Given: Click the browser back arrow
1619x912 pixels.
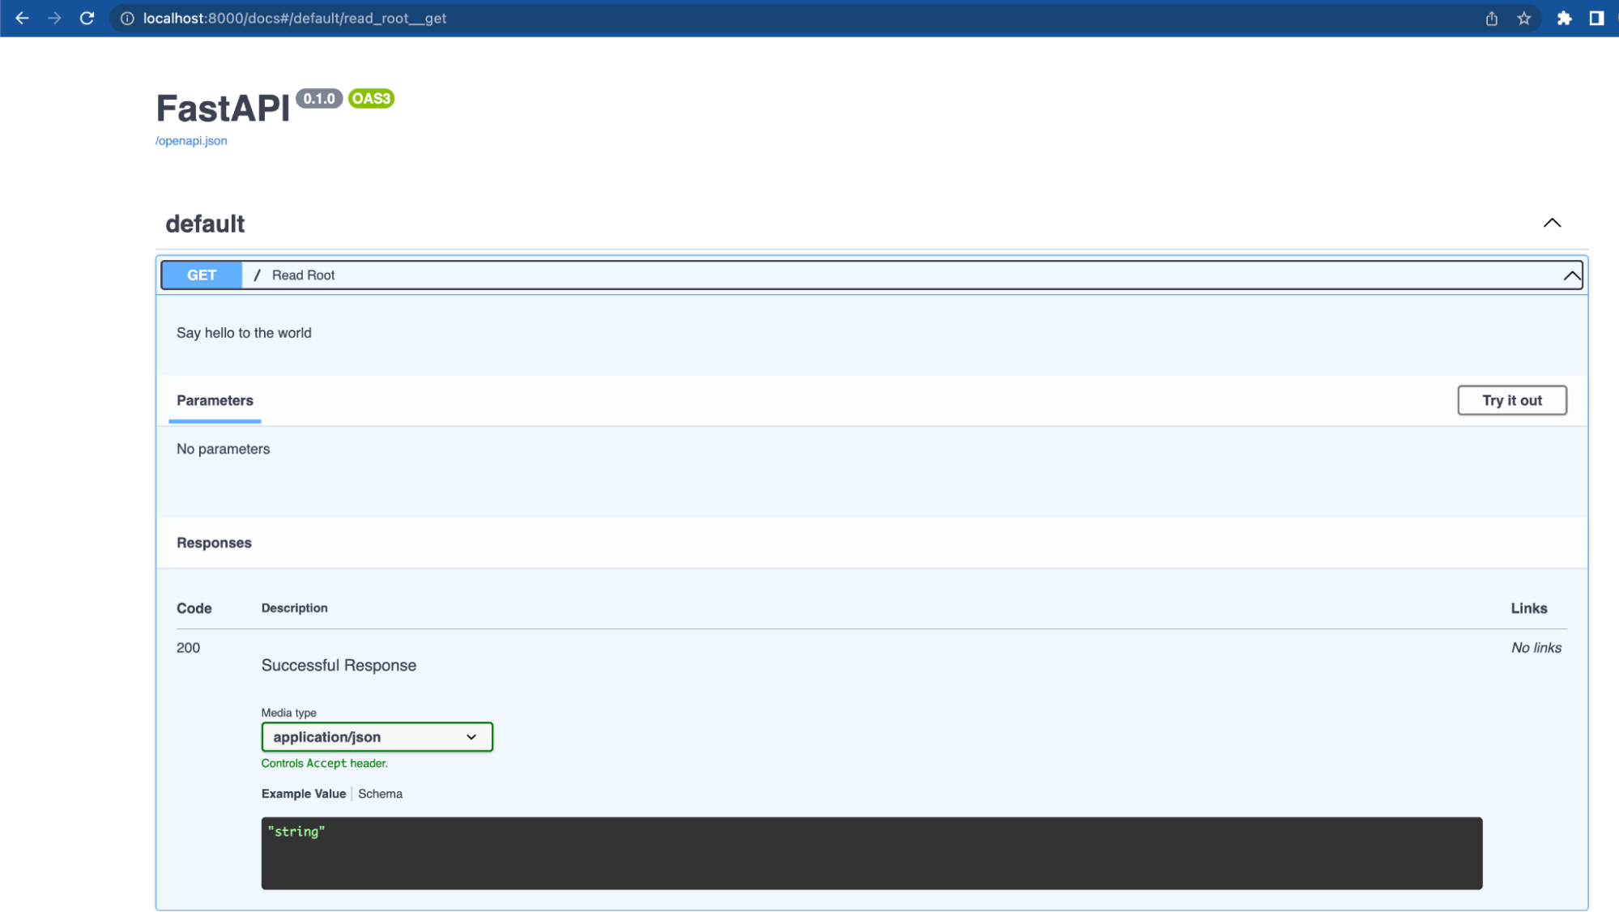Looking at the screenshot, I should click(22, 18).
